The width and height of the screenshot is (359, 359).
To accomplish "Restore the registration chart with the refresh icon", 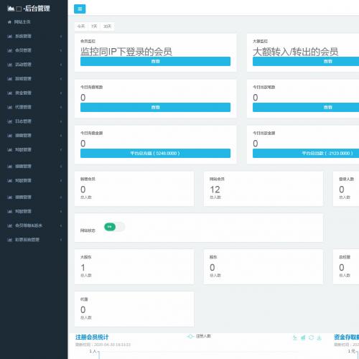I will [x=311, y=337].
